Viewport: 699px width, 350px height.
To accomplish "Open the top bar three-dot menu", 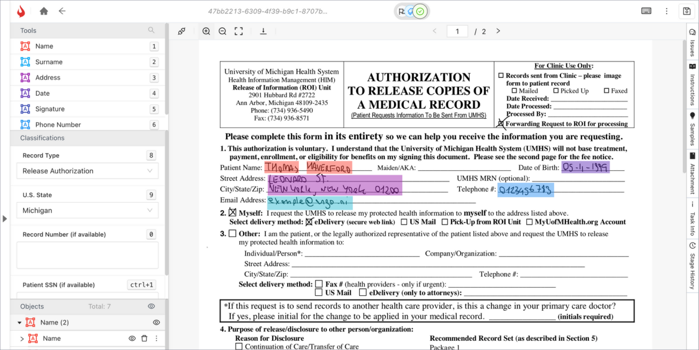I will 667,11.
